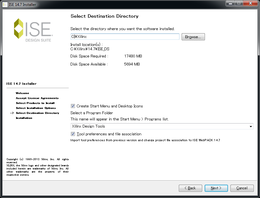
Task: Click Select Destination Directory step in sidebar
Action: pyautogui.click(x=37, y=113)
